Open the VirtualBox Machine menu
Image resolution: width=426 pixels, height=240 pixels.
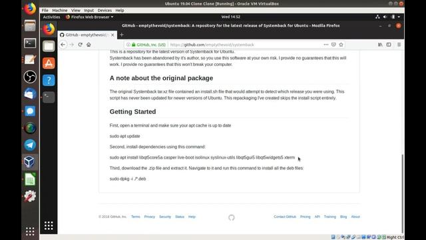click(x=60, y=11)
